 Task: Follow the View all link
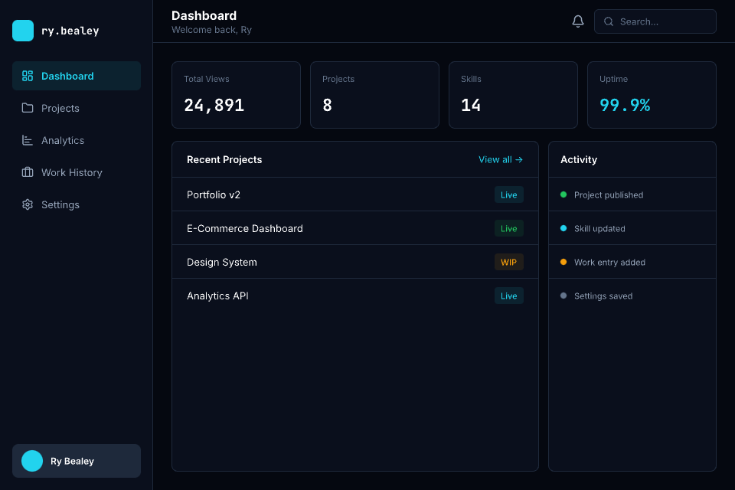click(x=500, y=159)
